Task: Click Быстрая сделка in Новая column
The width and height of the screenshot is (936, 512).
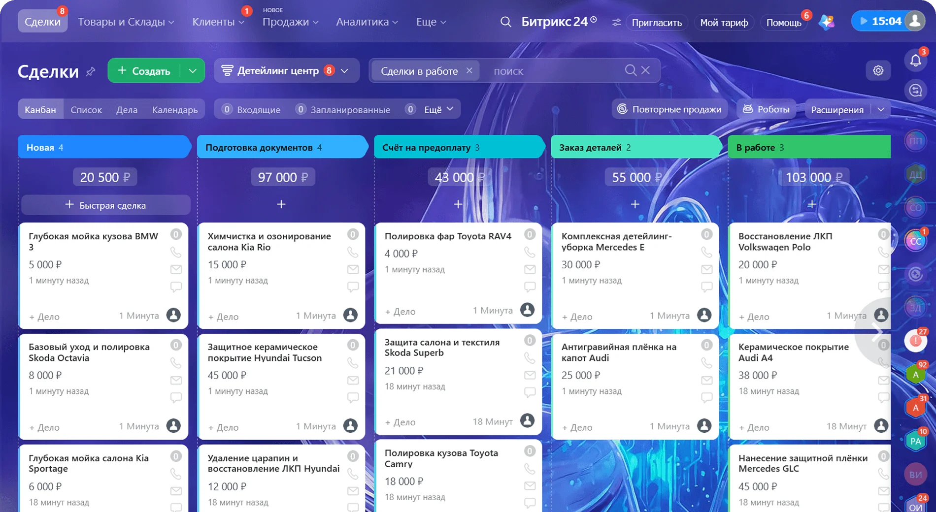Action: coord(105,205)
